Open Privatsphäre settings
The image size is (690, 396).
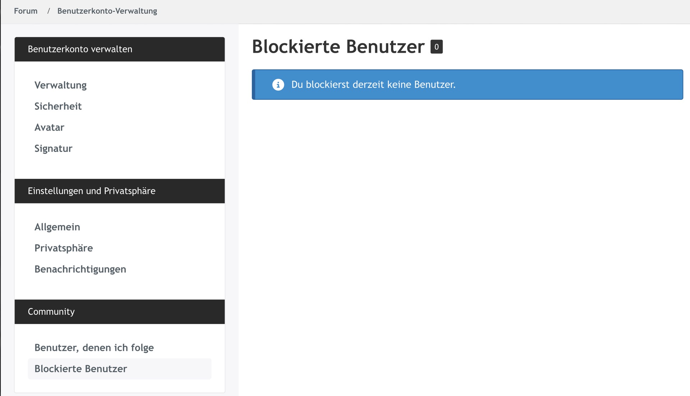[64, 248]
